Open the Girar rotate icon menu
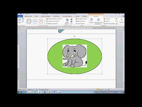This screenshot has width=142, height=107. click(x=117, y=23)
